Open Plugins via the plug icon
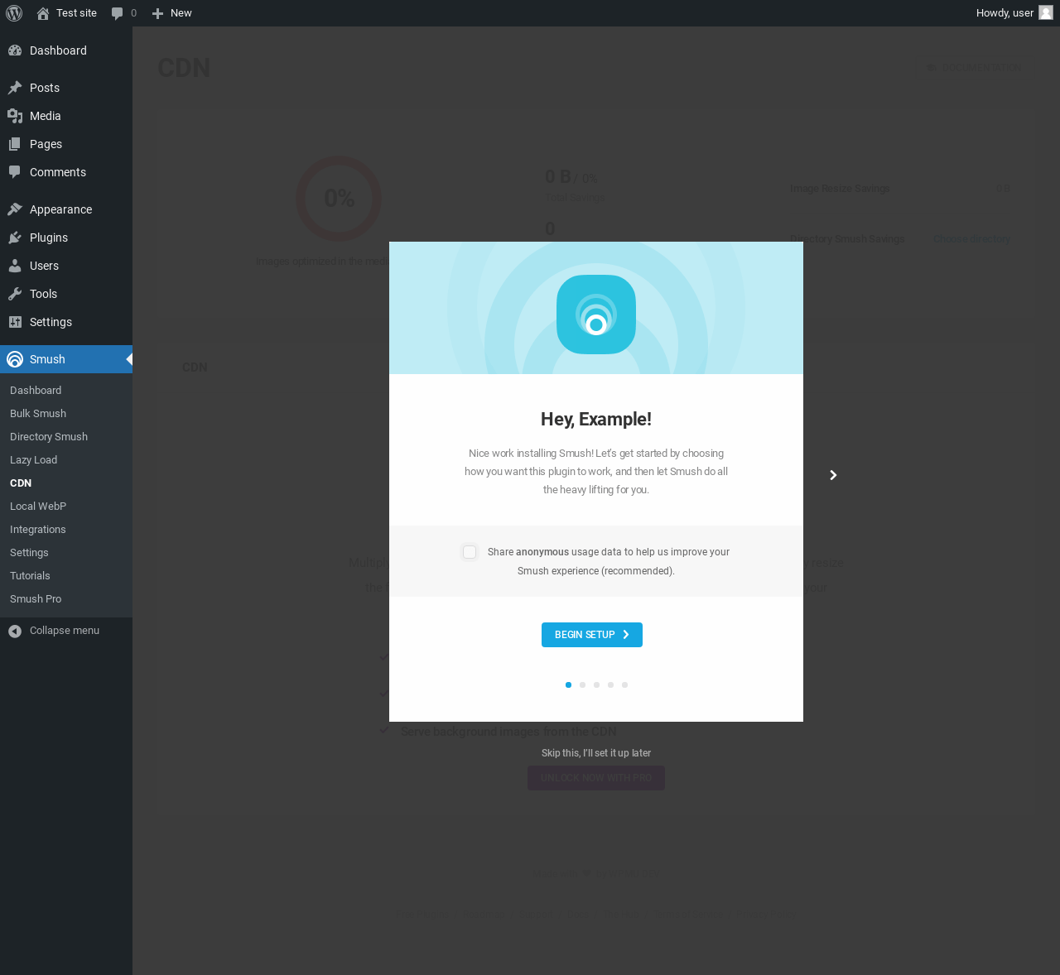This screenshot has height=975, width=1060. point(15,238)
